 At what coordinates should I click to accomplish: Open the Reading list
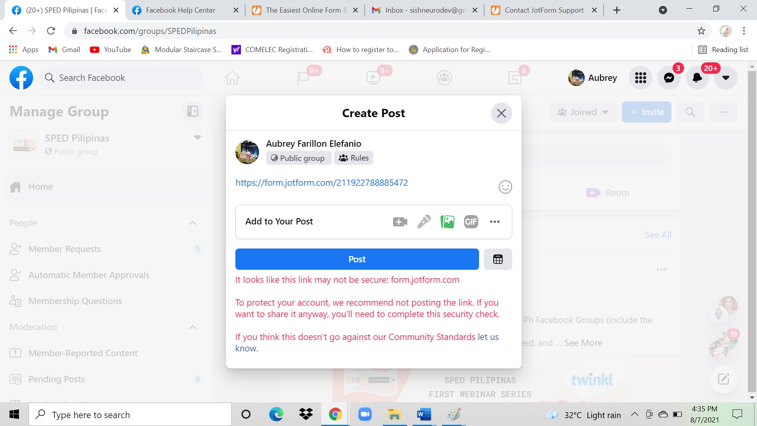723,50
